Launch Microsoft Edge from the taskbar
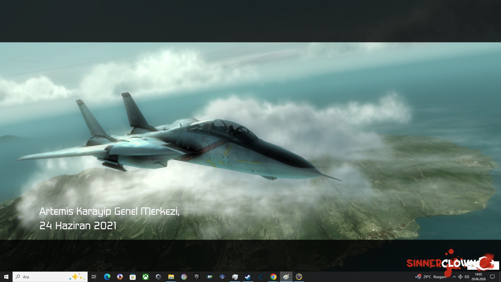 107,277
